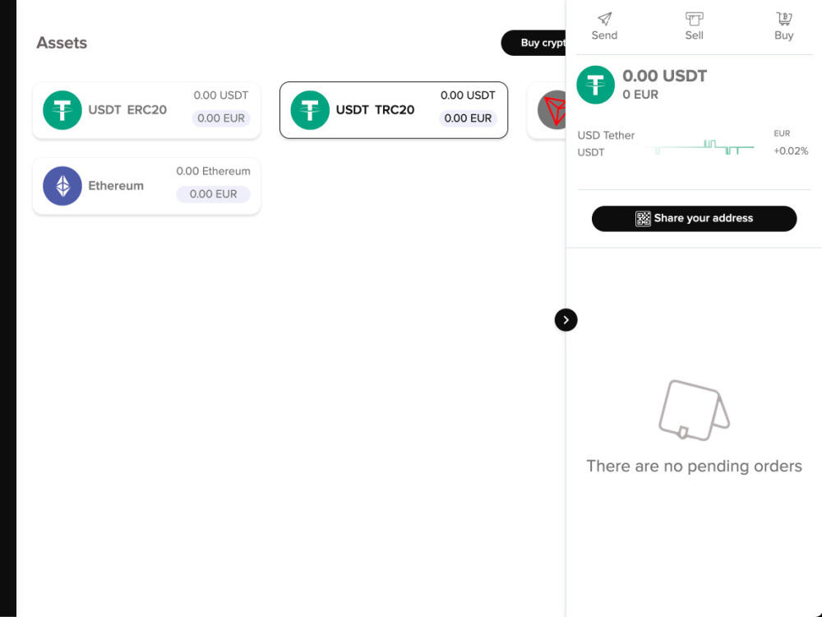Select the USDT ERC20 asset card

tap(146, 110)
